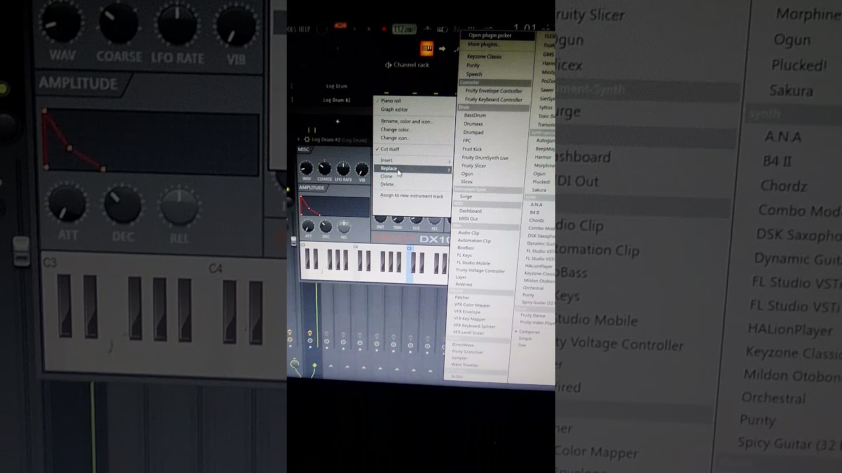Viewport: 842px width, 473px height.
Task: Select Surge plugin
Action: [466, 196]
